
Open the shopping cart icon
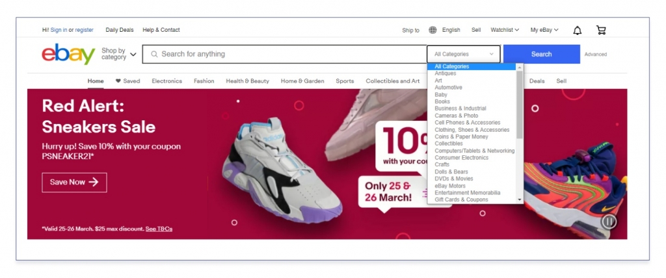(600, 30)
